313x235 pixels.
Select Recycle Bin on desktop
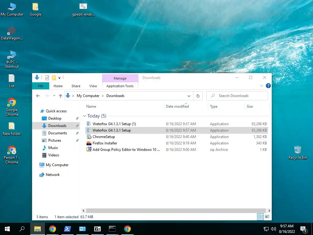[x=297, y=153]
